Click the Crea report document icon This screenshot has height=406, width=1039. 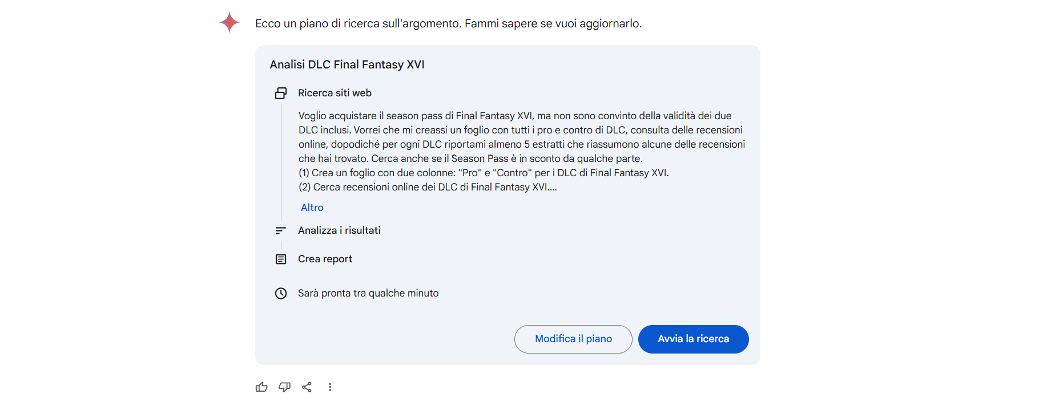(281, 259)
